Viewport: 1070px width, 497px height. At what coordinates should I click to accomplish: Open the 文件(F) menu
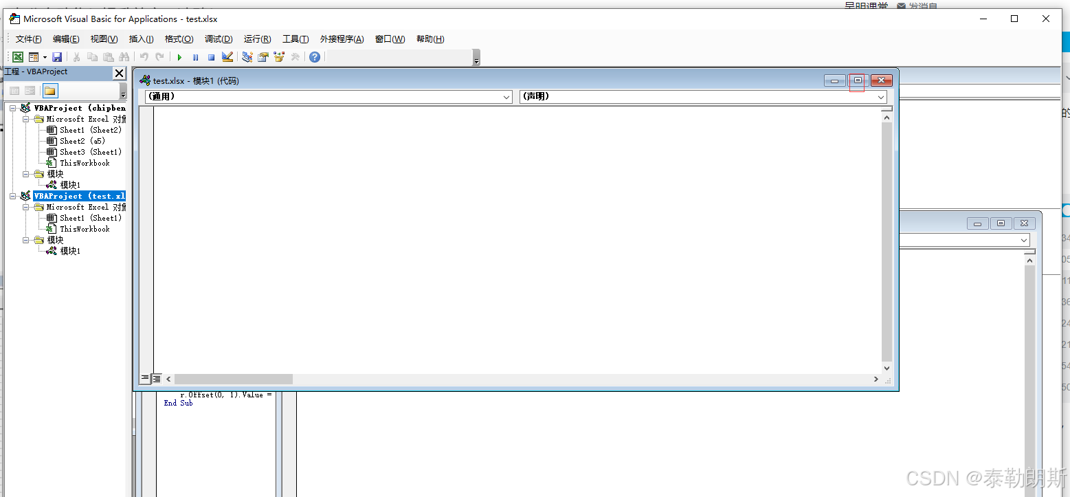(29, 39)
